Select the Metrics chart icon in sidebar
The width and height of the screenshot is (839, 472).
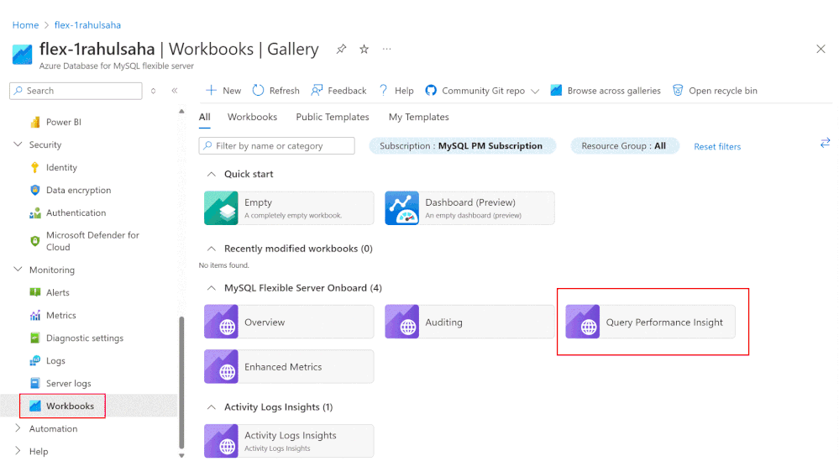point(35,316)
